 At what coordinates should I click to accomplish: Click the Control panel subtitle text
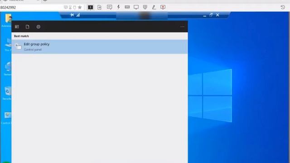point(33,49)
